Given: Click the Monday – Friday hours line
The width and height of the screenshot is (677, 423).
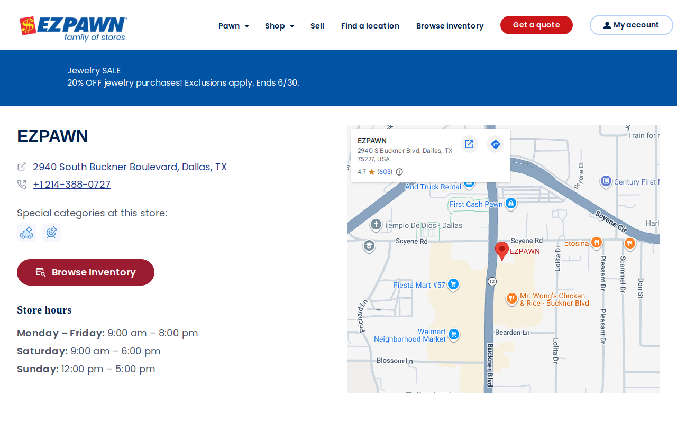Looking at the screenshot, I should (x=107, y=333).
